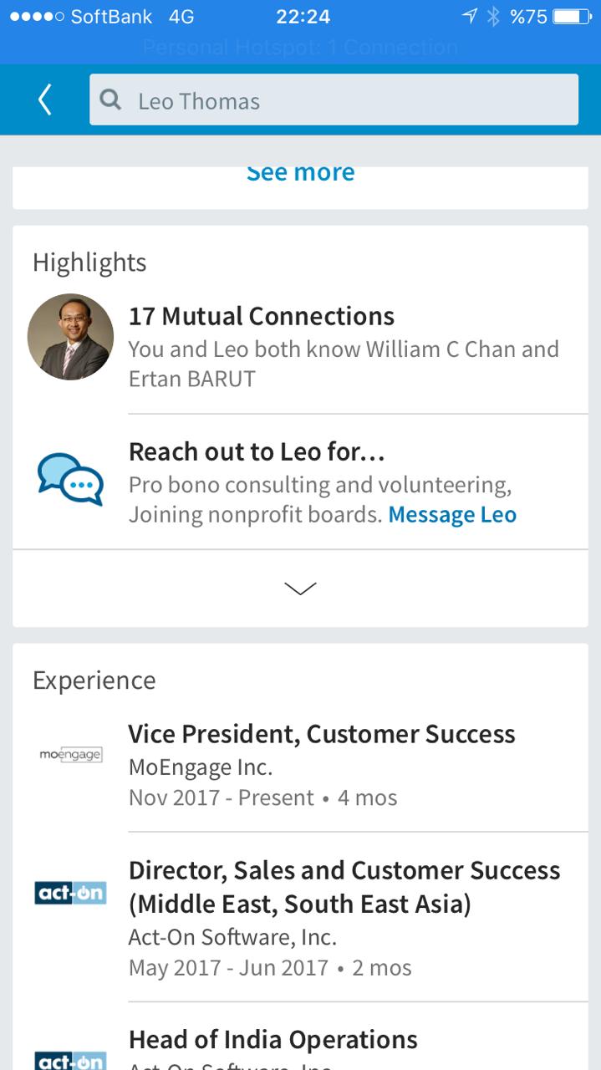The image size is (601, 1070).
Task: Tap the location arrow status icon
Action: 470,17
